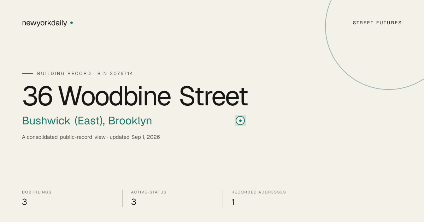
Task: View the Active-Status stat
Action: 149,198
